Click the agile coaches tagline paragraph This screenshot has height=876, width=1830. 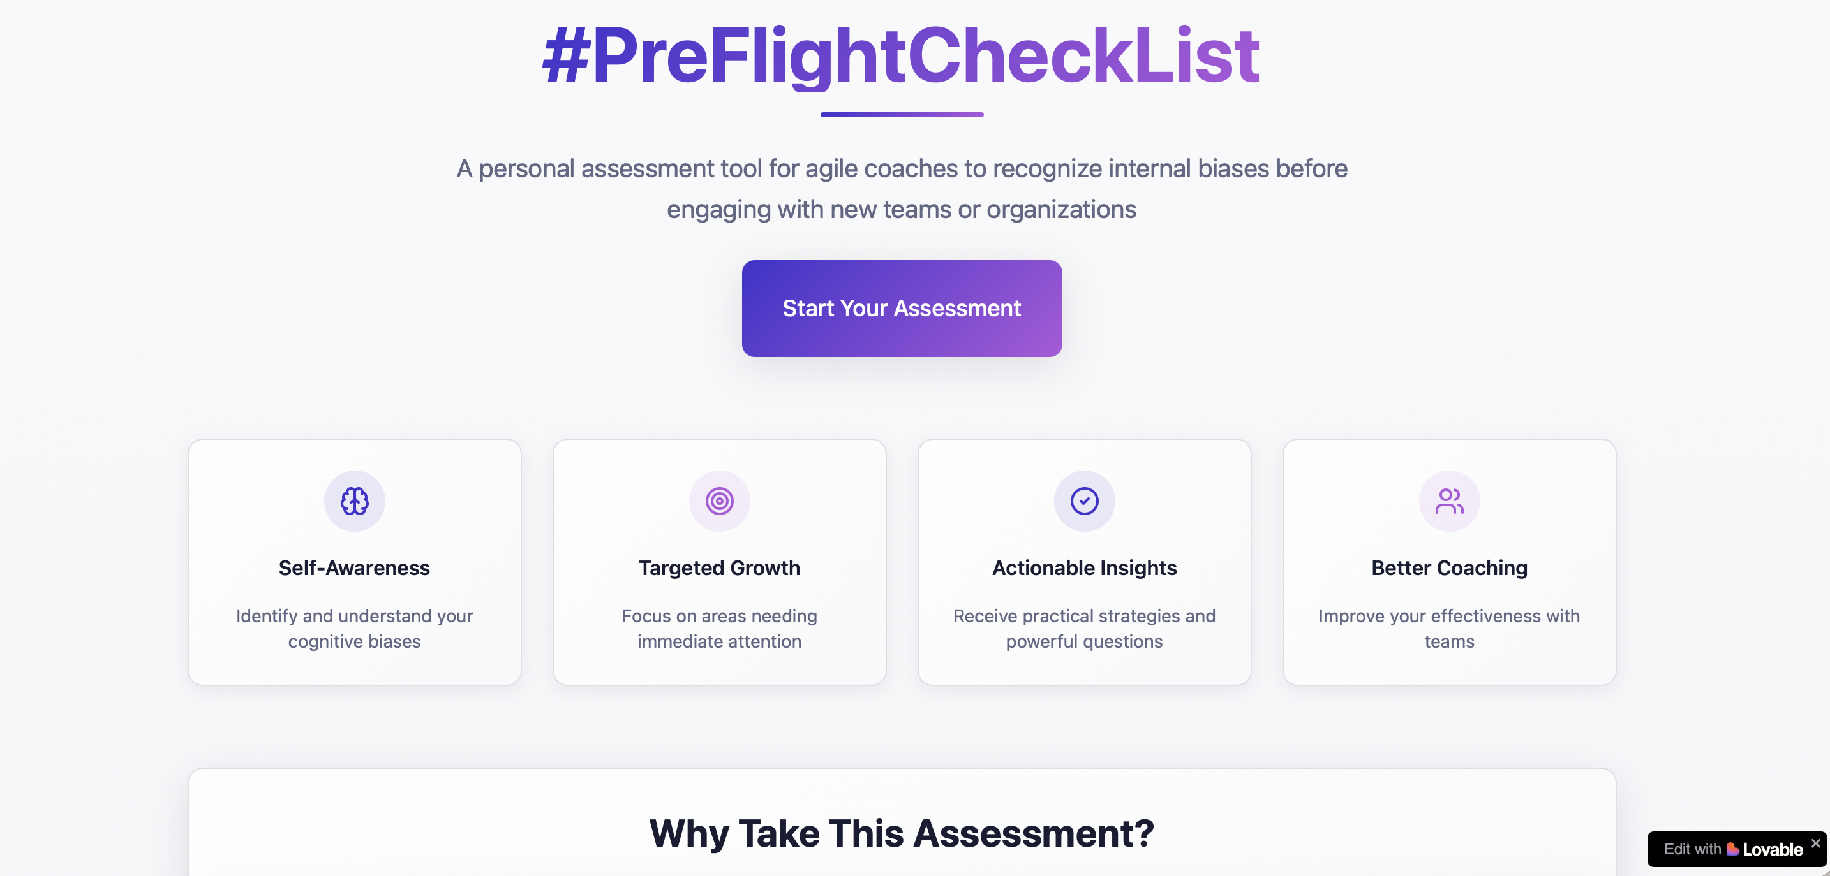pos(901,189)
